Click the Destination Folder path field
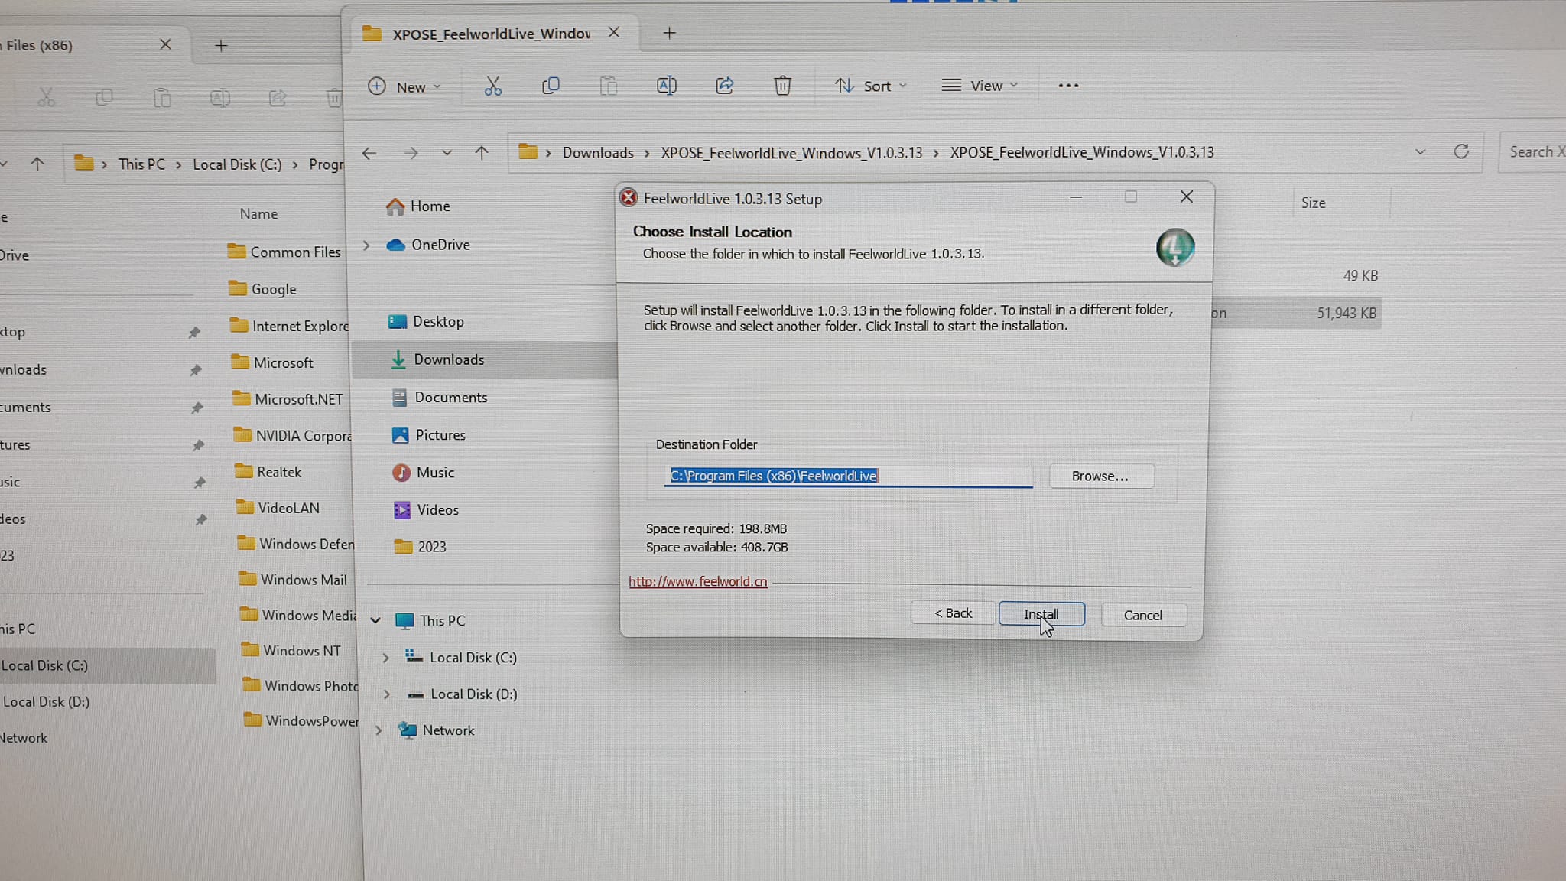 coord(848,476)
